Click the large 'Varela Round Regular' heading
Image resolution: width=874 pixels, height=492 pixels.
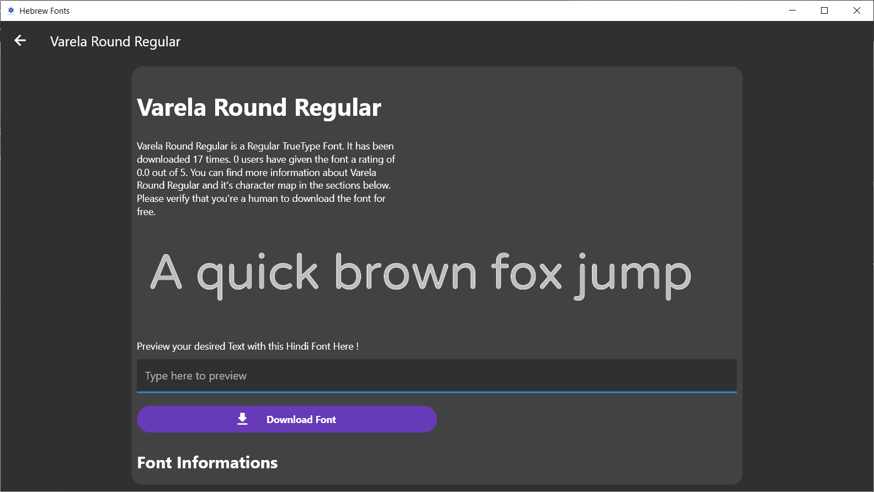(x=259, y=108)
